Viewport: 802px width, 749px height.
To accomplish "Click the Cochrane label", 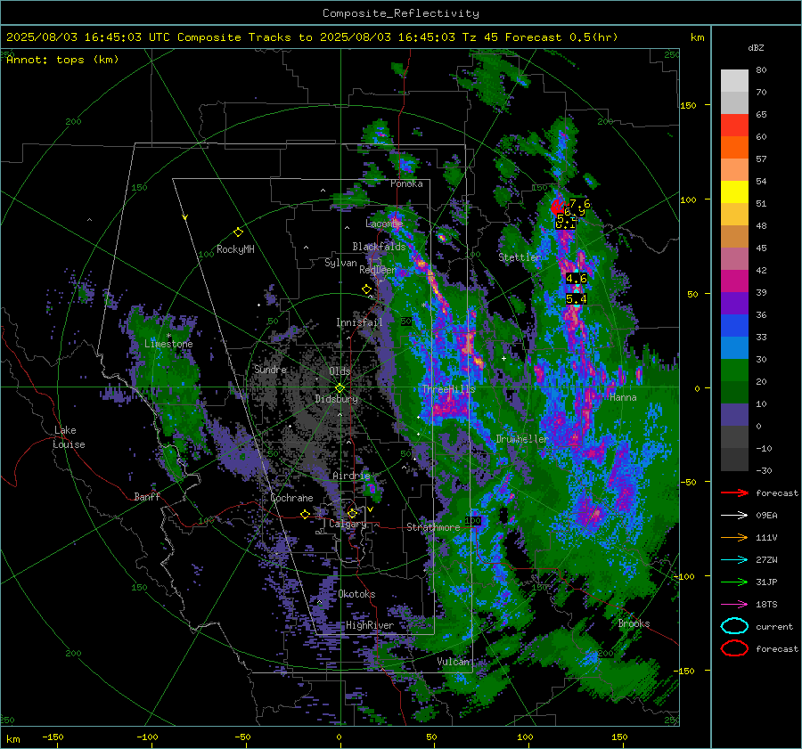I will tap(291, 498).
